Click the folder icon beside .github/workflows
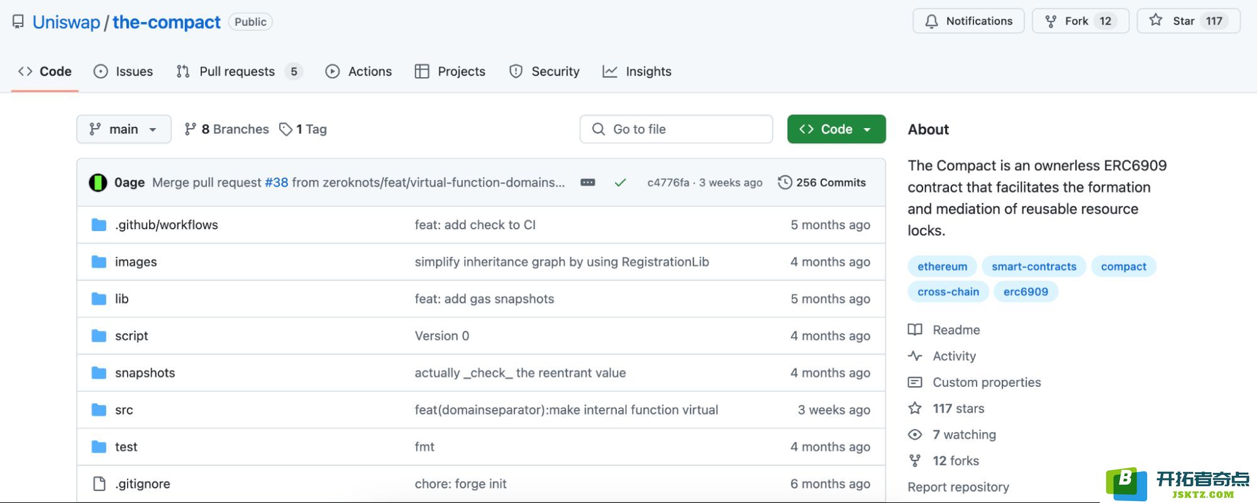This screenshot has height=503, width=1257. click(x=99, y=225)
